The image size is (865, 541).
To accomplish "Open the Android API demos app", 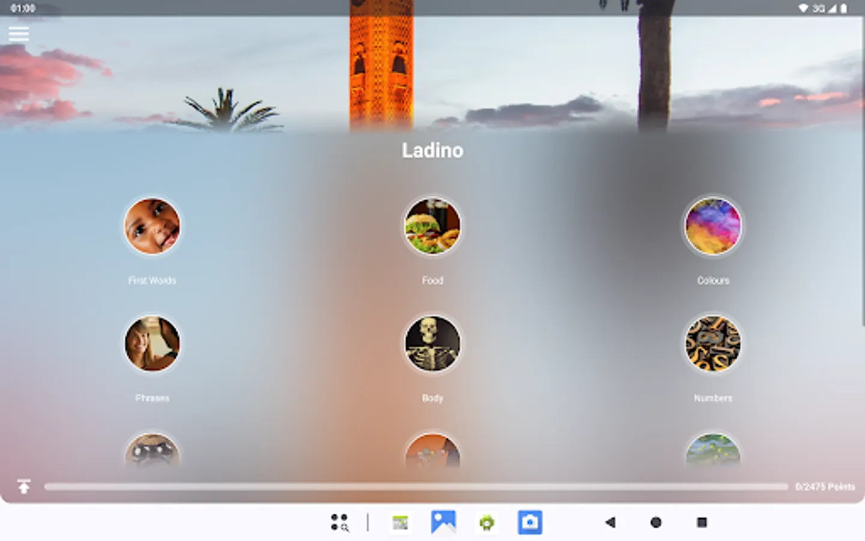I will 487,522.
